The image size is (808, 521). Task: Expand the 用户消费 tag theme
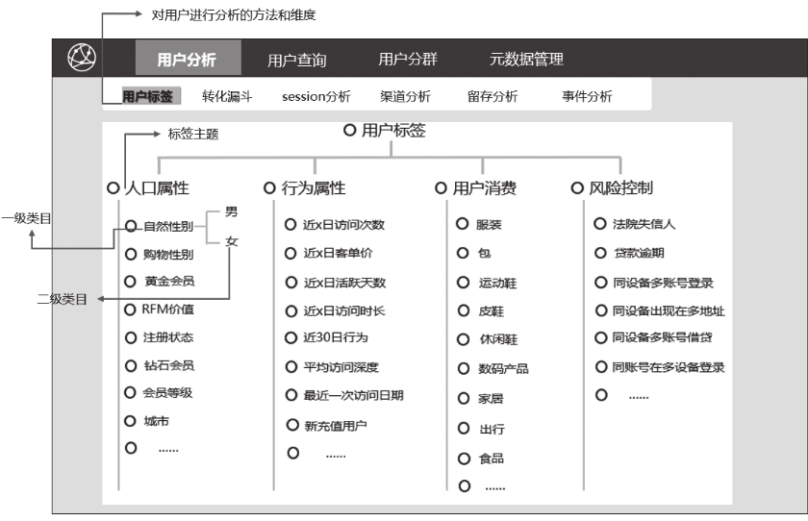[476, 187]
